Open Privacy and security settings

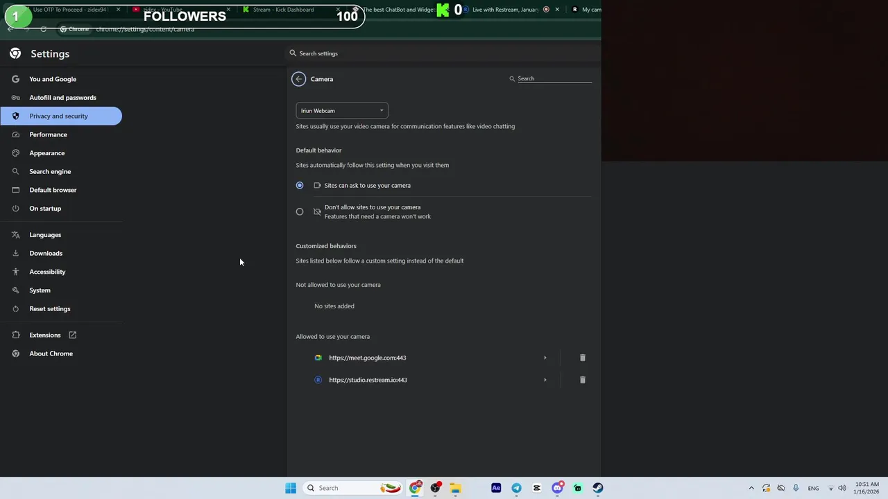(61, 116)
